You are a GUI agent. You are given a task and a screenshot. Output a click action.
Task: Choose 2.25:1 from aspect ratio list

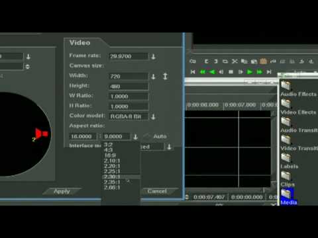112,171
